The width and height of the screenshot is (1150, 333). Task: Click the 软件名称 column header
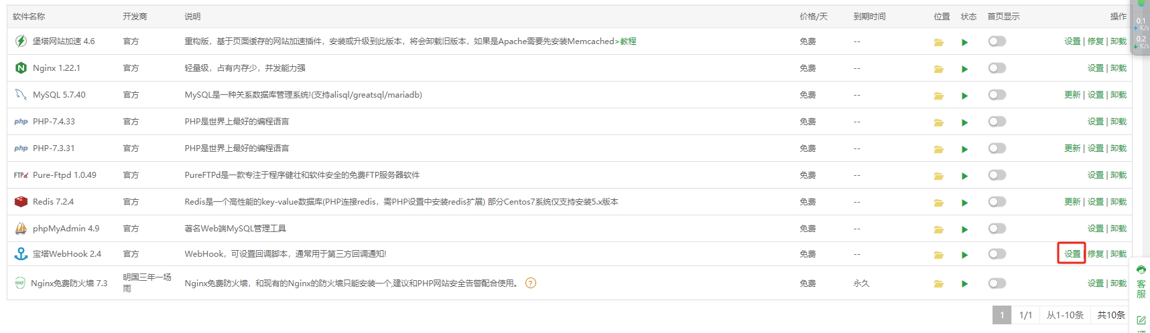tap(29, 17)
